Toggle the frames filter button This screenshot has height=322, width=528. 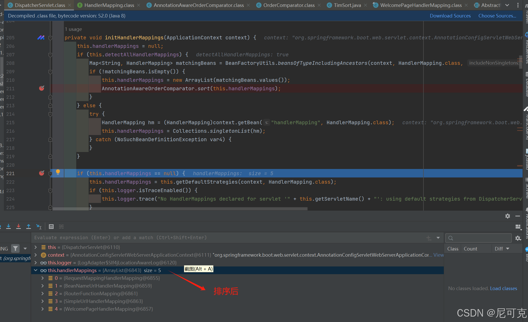point(16,248)
